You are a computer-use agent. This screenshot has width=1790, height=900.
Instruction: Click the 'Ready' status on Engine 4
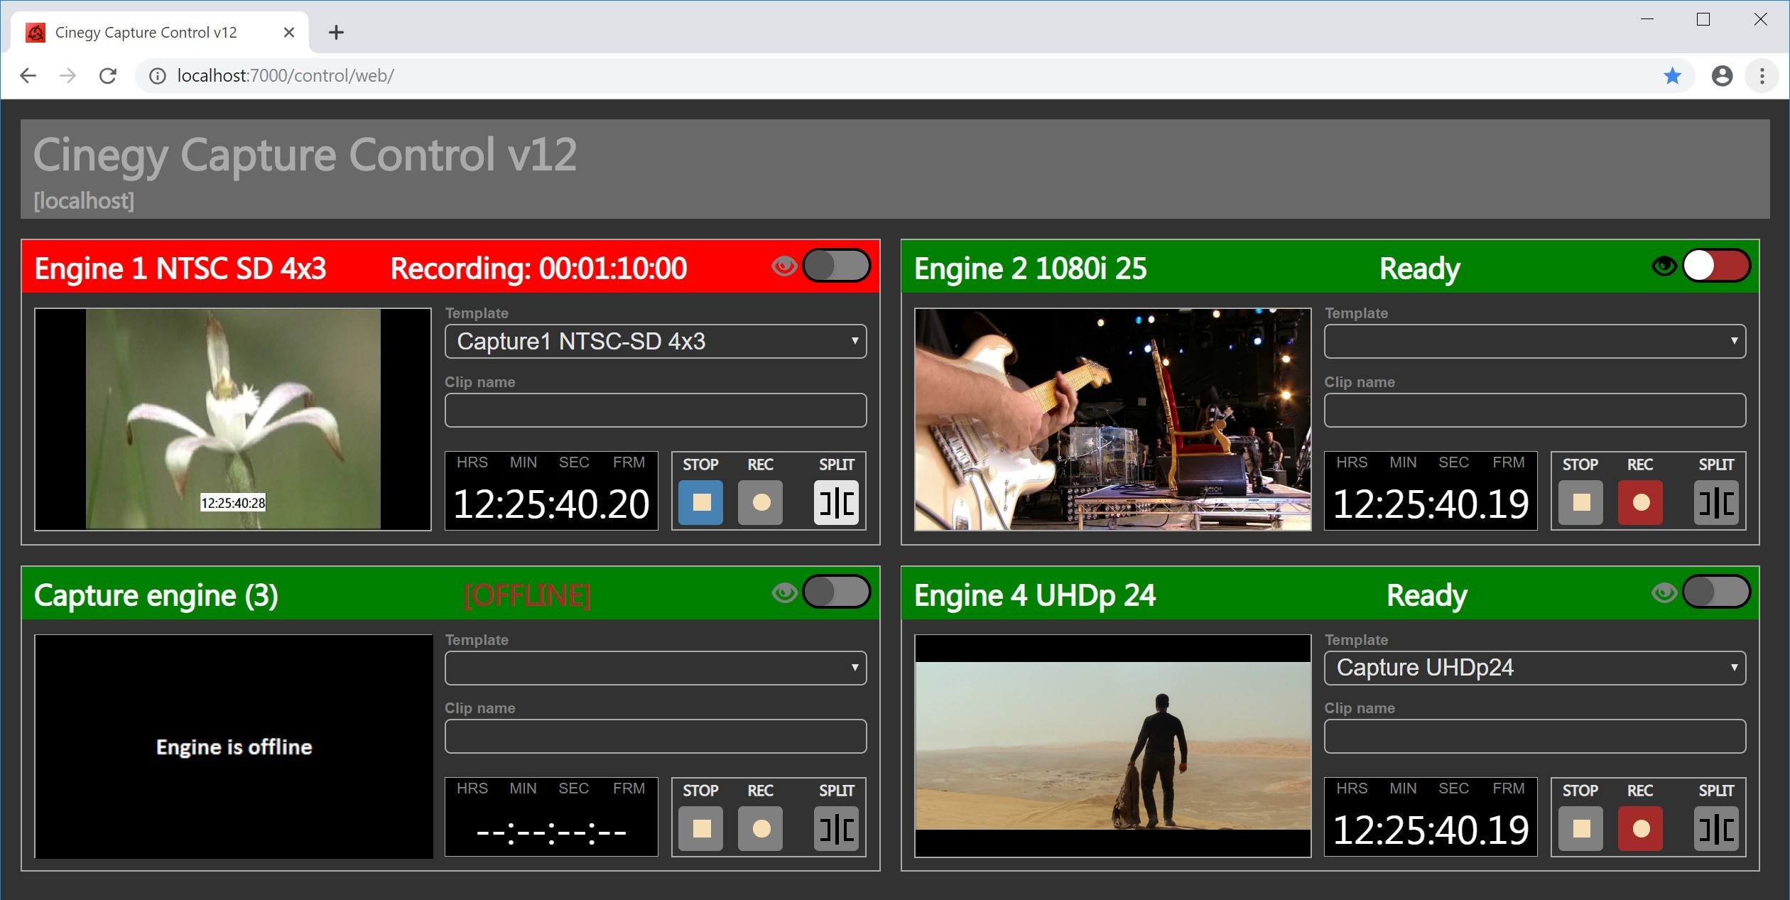1427,595
